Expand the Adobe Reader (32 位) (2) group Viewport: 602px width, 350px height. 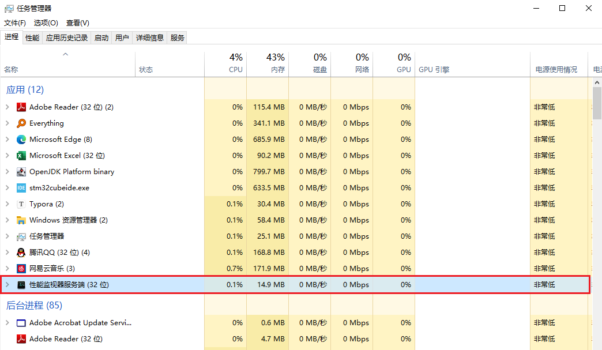7,107
